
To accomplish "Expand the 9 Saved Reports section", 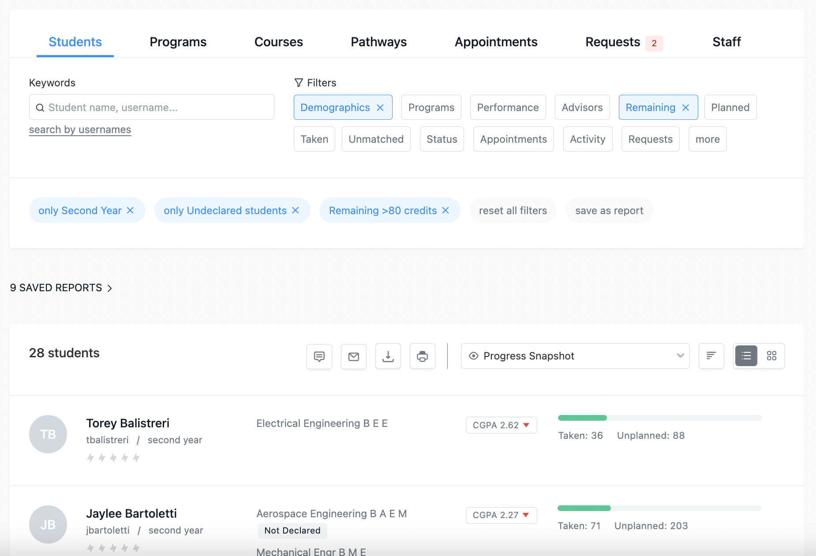I will tap(61, 288).
